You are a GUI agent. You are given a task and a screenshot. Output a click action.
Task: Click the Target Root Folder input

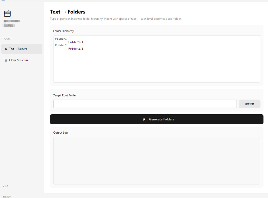point(145,104)
